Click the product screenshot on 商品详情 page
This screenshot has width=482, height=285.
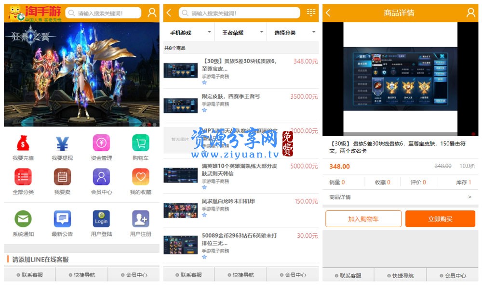[x=400, y=78]
